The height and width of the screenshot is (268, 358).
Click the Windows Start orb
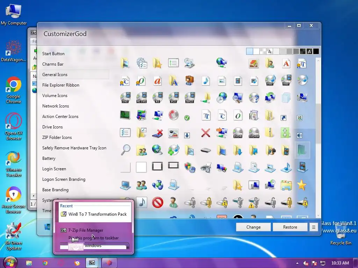tap(10, 263)
